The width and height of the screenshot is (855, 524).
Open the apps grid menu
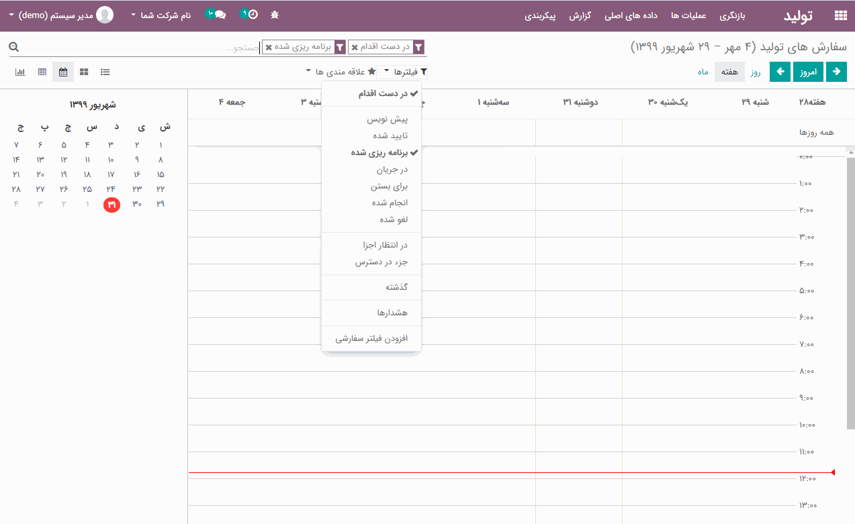[840, 15]
